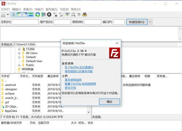
Task: Expand the All Users tree node
Action: click(x=19, y=53)
